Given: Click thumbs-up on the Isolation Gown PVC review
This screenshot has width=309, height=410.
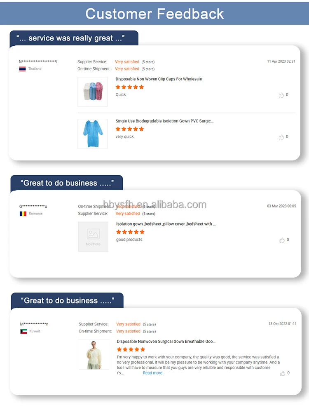Looking at the screenshot, I should click(281, 137).
